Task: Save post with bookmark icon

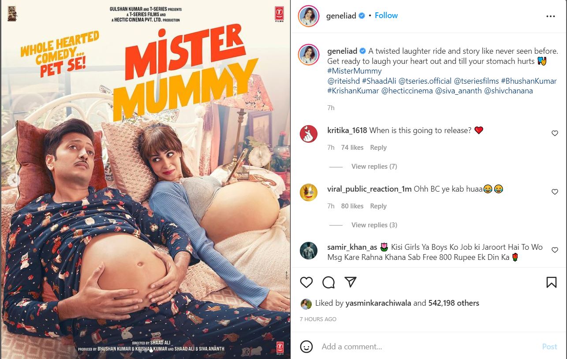Action: pyautogui.click(x=551, y=282)
